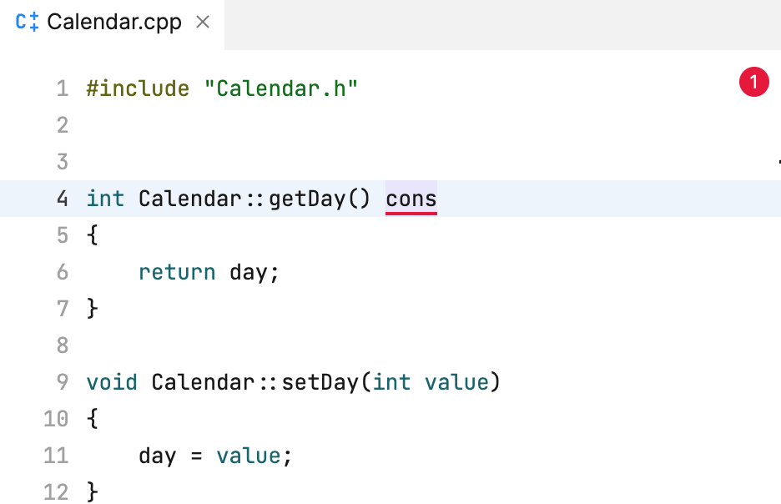Click the void keyword on line 9
781x504 pixels.
[x=112, y=381]
